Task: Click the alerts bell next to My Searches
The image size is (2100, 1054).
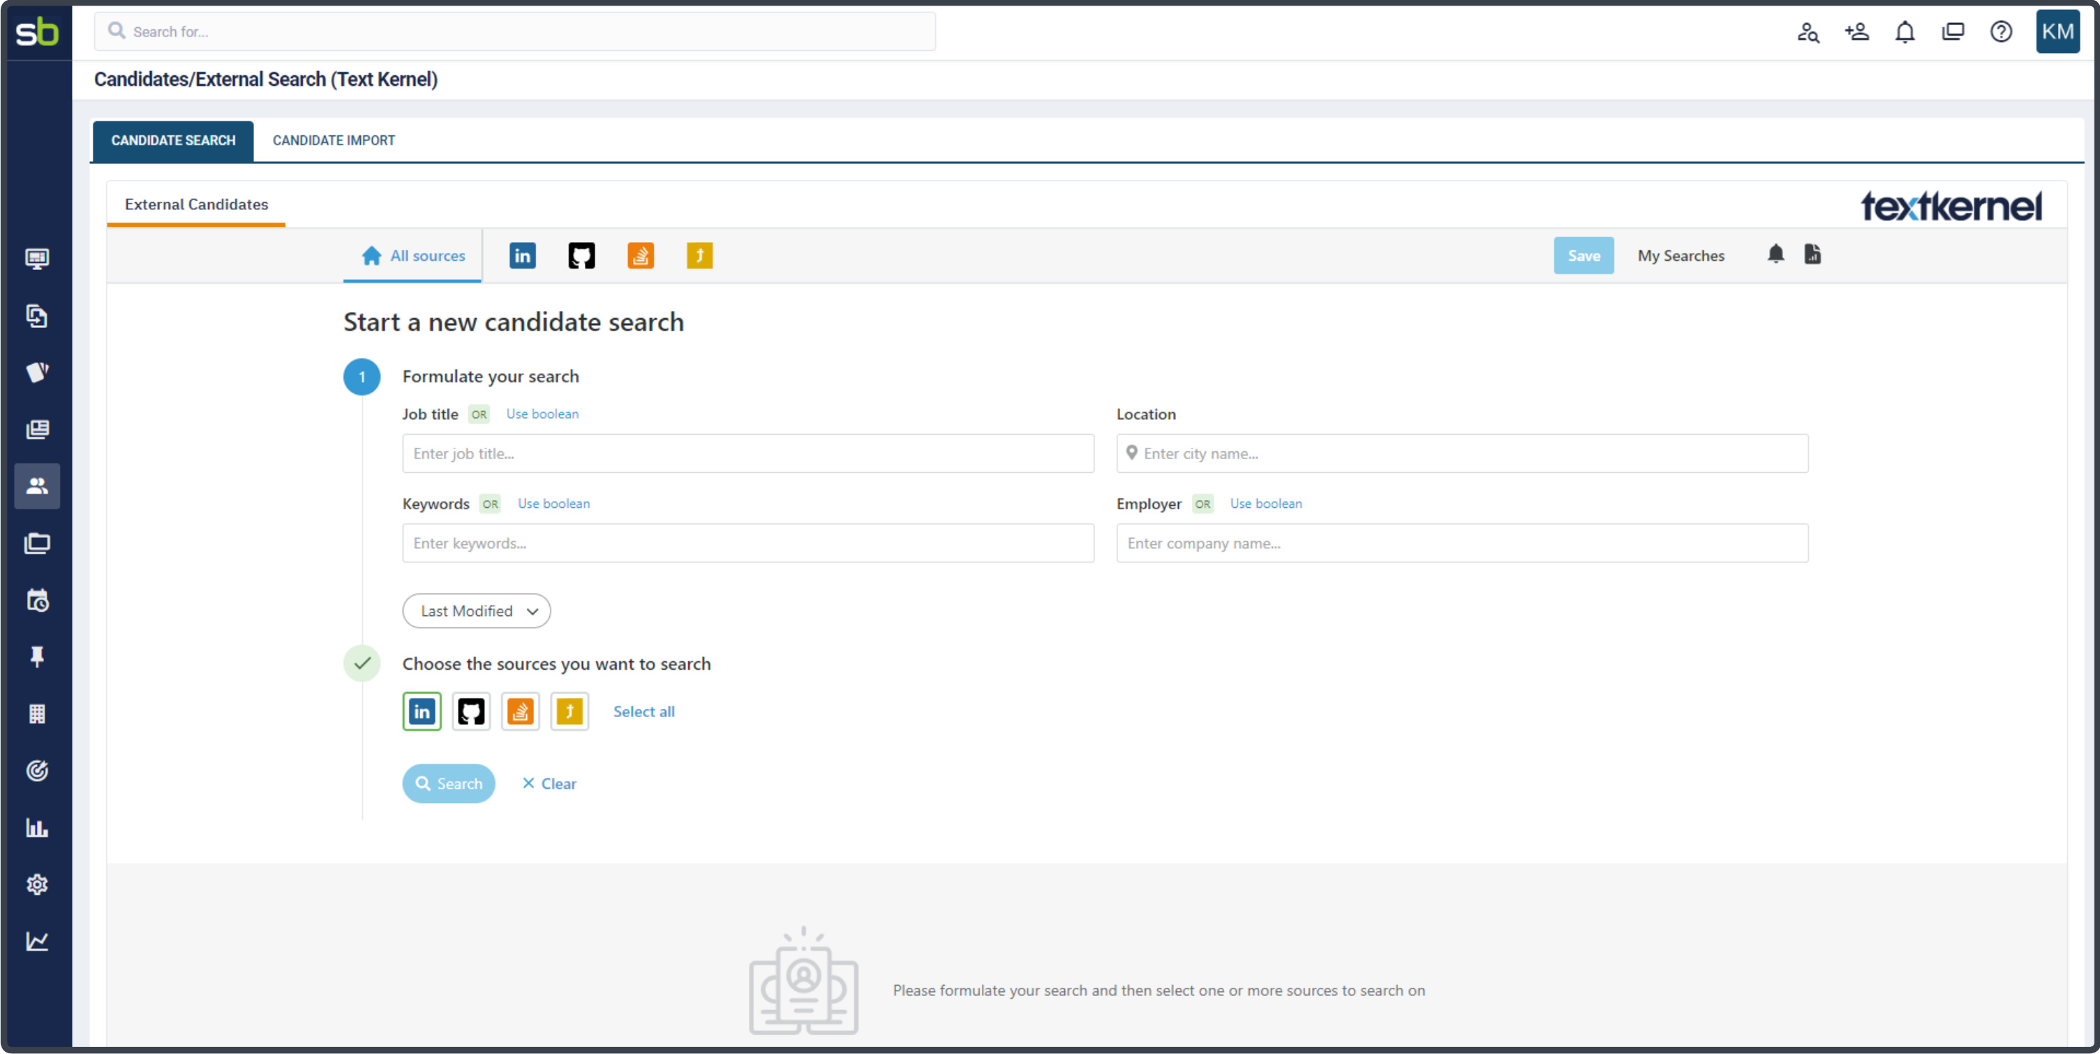Action: click(1775, 254)
